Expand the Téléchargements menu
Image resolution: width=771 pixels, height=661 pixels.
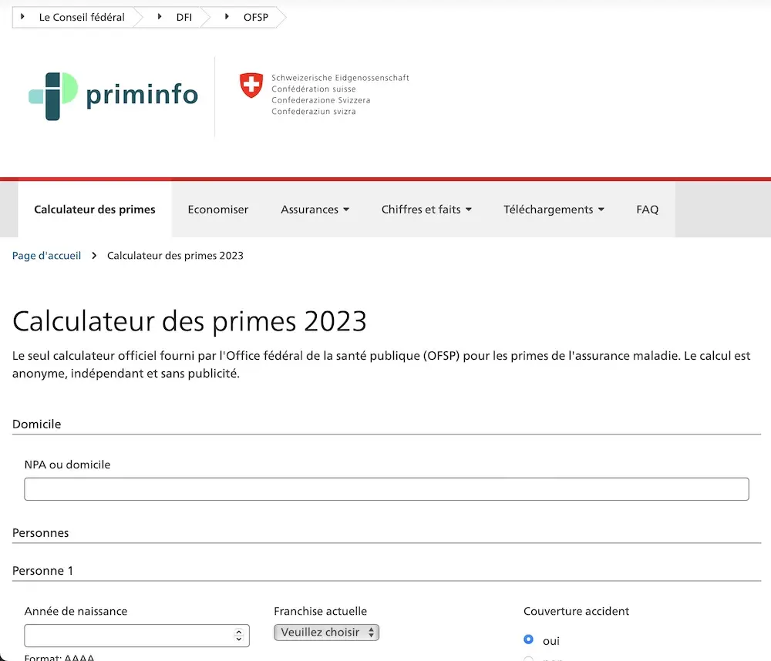click(x=554, y=210)
